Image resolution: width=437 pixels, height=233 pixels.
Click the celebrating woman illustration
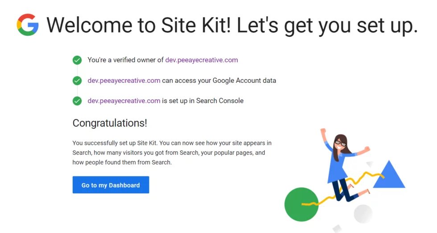344,164
